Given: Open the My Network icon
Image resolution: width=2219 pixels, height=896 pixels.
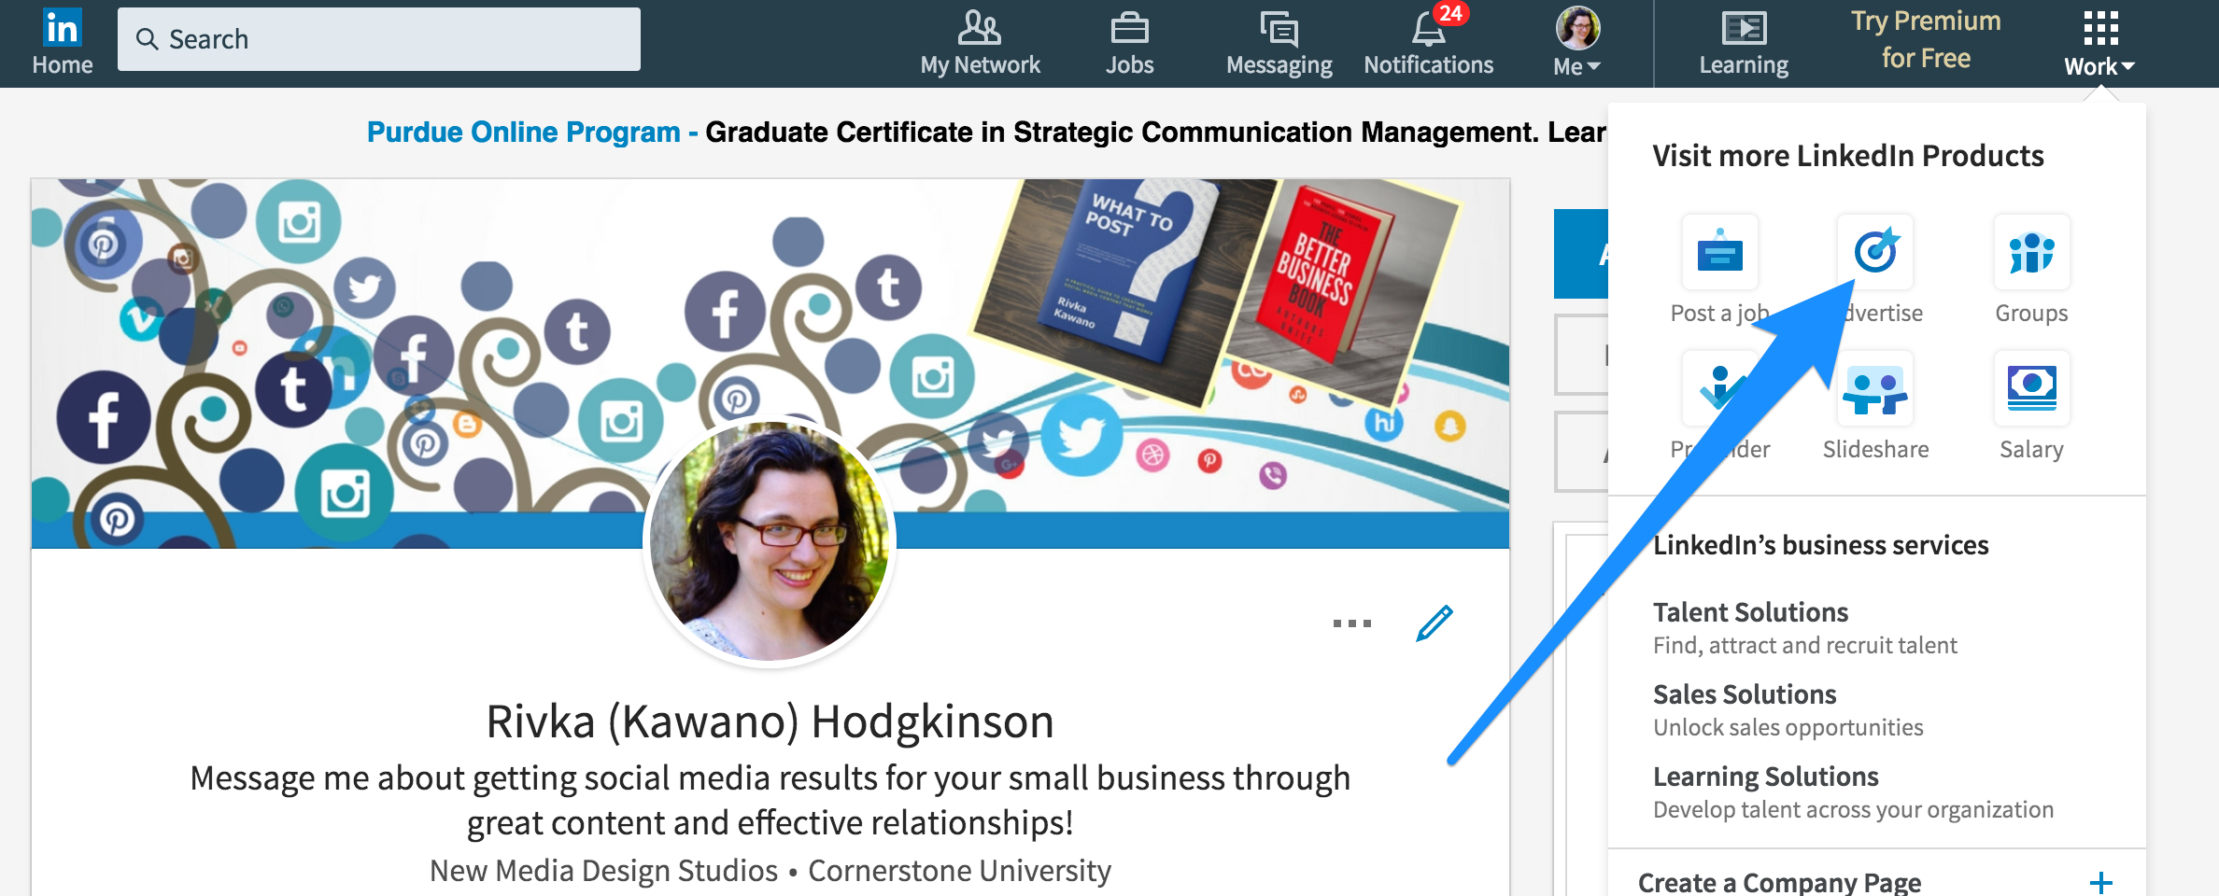Looking at the screenshot, I should coord(979,29).
